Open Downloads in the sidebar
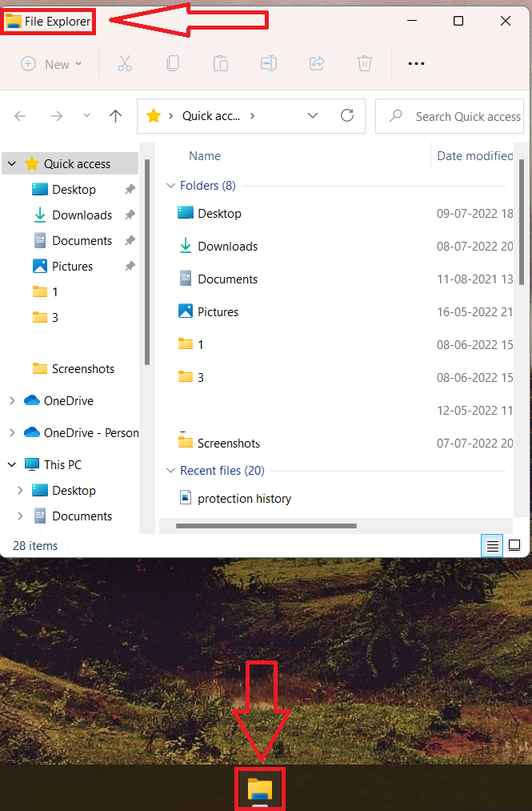Image resolution: width=532 pixels, height=811 pixels. pos(82,215)
